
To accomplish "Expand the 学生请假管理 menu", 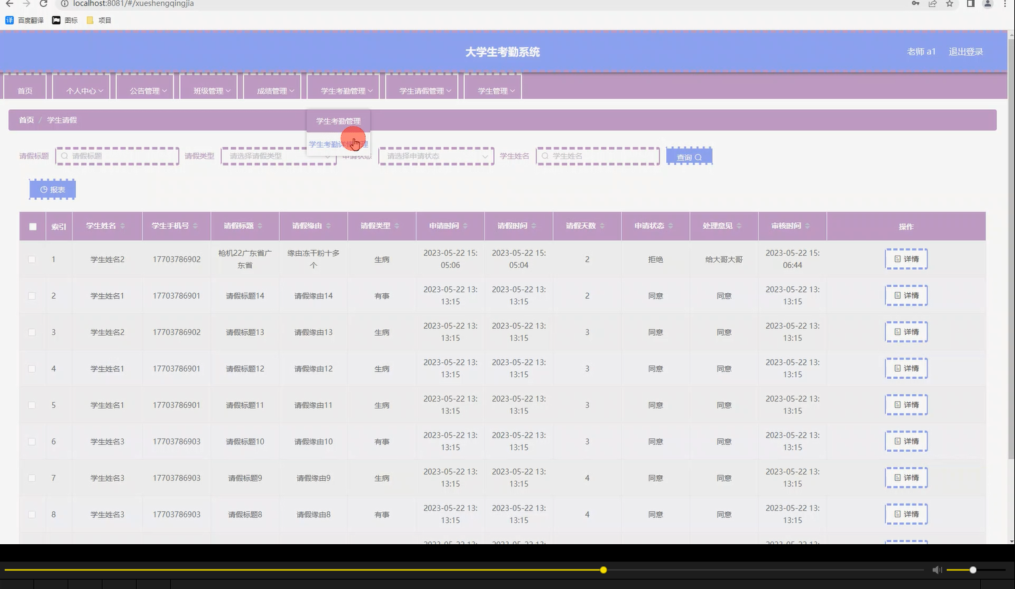I will (422, 88).
